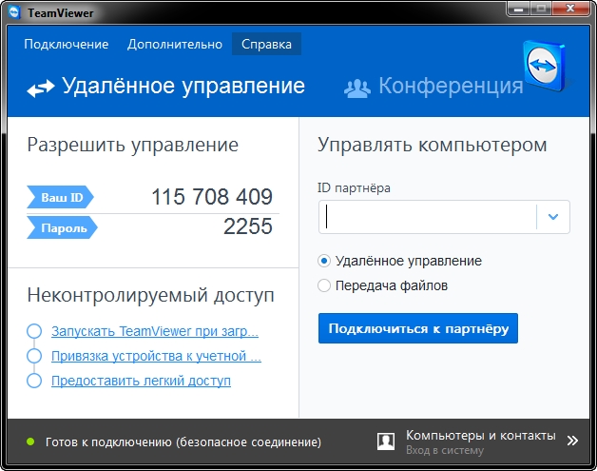This screenshot has width=597, height=471.
Task: Click the remote control arrows icon
Action: coord(40,88)
